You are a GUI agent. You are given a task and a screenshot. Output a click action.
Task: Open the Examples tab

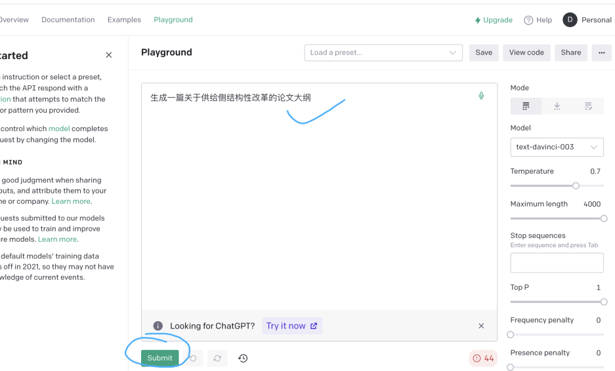coord(124,20)
